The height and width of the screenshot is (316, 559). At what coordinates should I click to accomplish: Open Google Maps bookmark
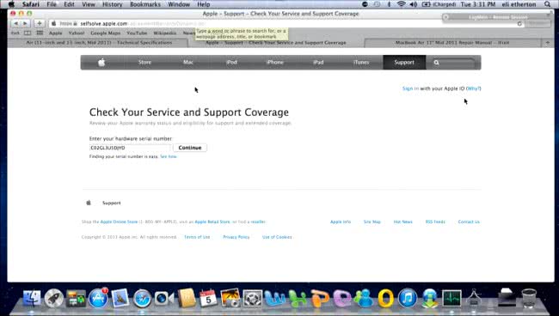[x=106, y=33]
